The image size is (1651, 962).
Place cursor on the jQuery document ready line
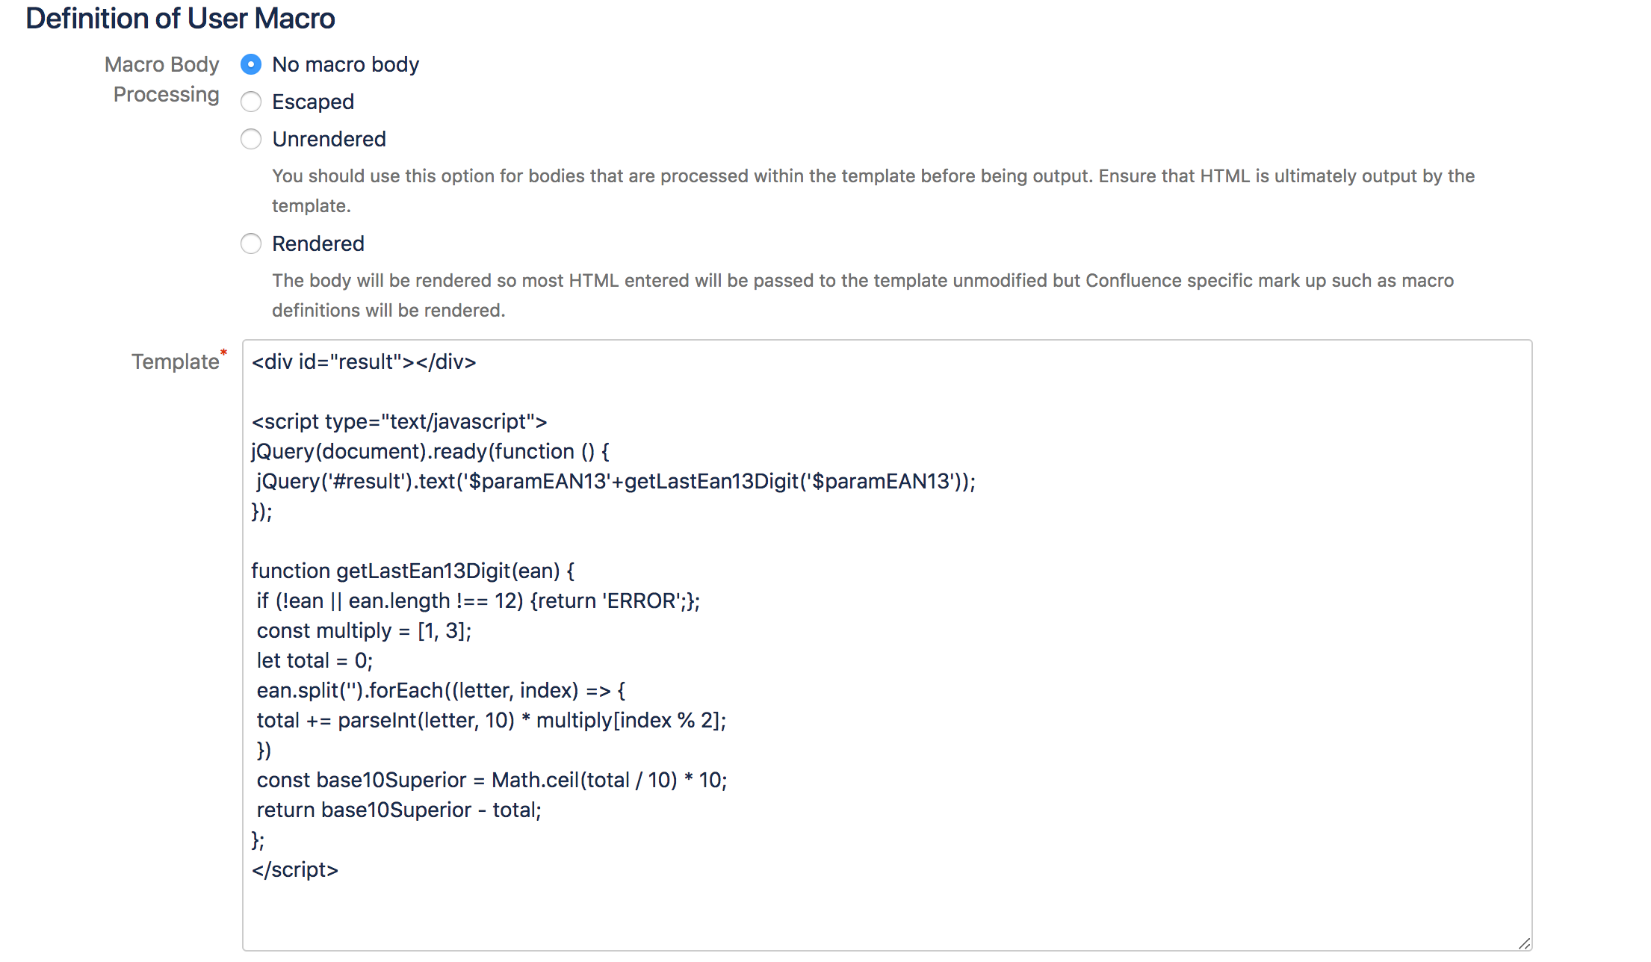pyautogui.click(x=430, y=451)
